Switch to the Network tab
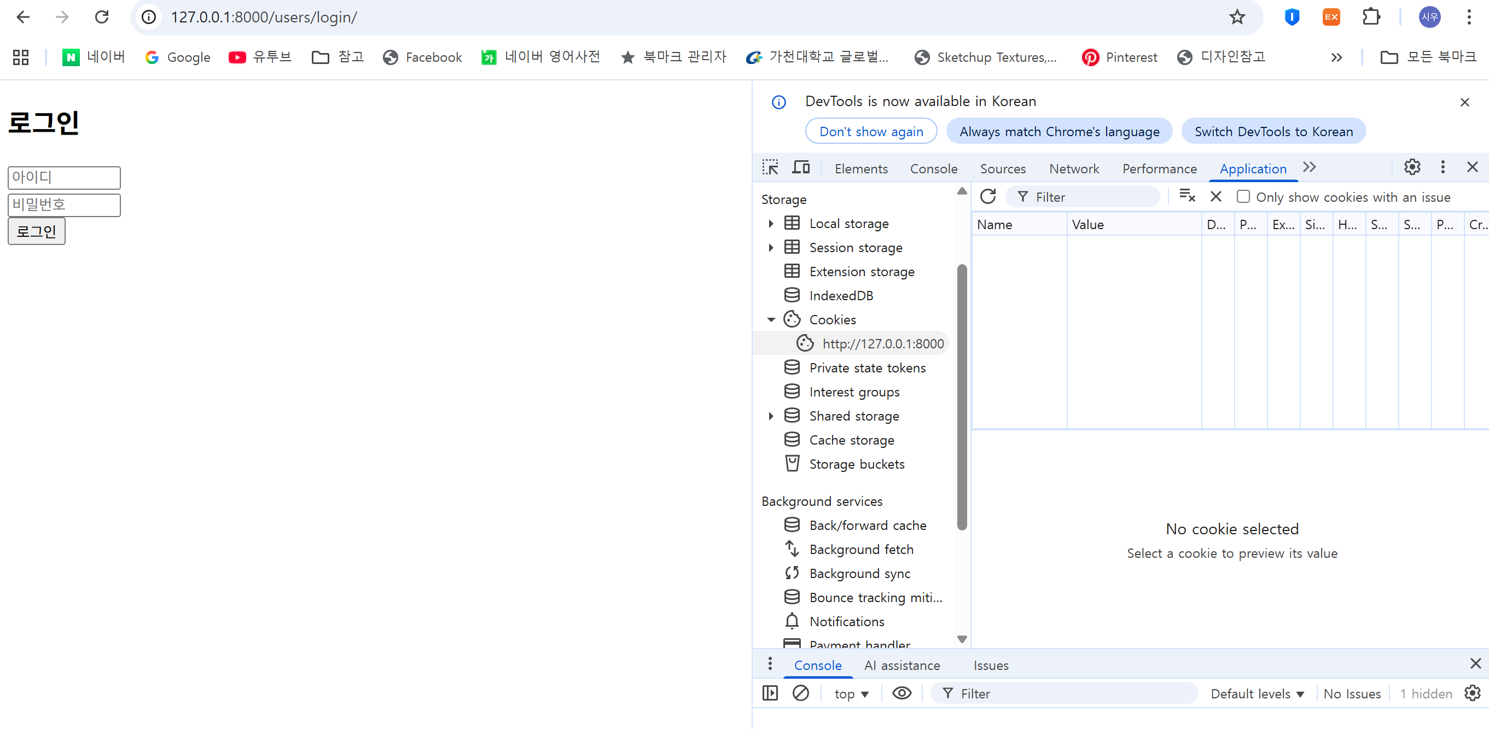This screenshot has width=1489, height=729. click(x=1073, y=168)
